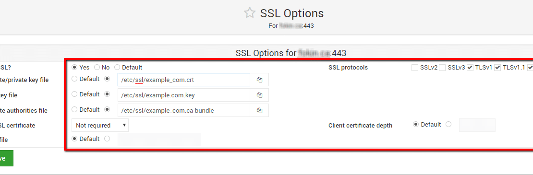Screen dimensions: 533x175
Task: Click the favorite star icon beside SSL Options
Action: click(x=250, y=13)
